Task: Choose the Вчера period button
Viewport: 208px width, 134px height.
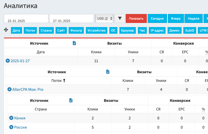Action: click(176, 18)
